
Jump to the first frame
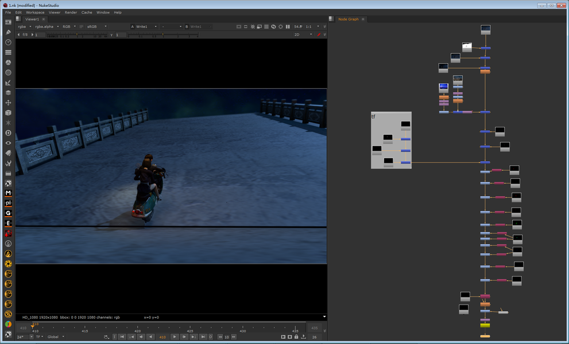click(122, 337)
